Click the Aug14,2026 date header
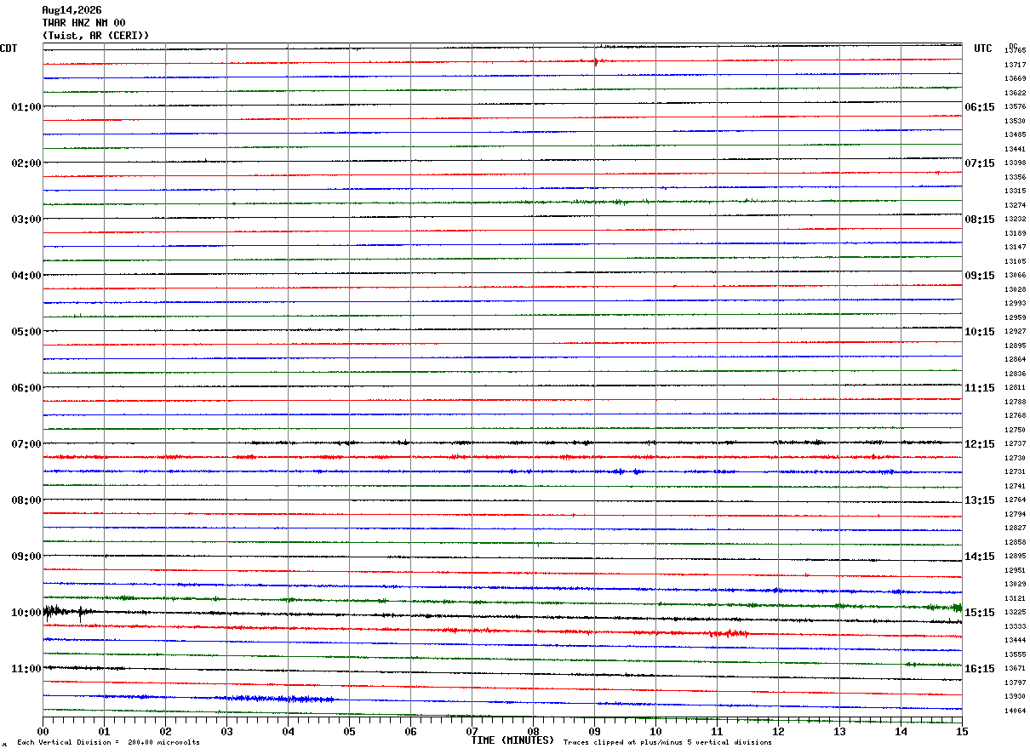The height and width of the screenshot is (754, 1030). tap(72, 10)
